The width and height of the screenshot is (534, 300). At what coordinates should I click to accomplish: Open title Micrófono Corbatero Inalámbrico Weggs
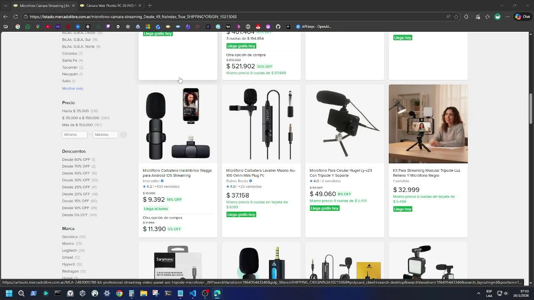click(177, 173)
